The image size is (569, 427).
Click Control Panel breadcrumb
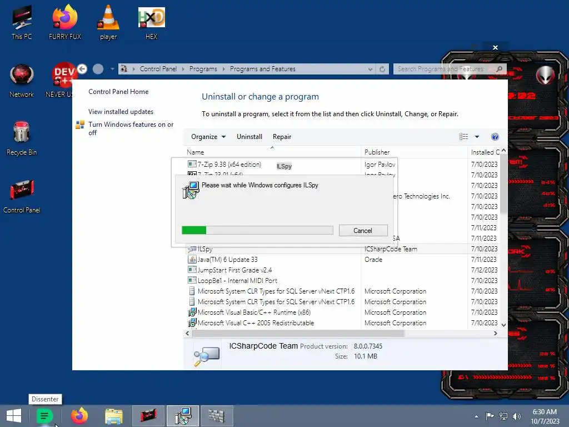click(x=158, y=69)
